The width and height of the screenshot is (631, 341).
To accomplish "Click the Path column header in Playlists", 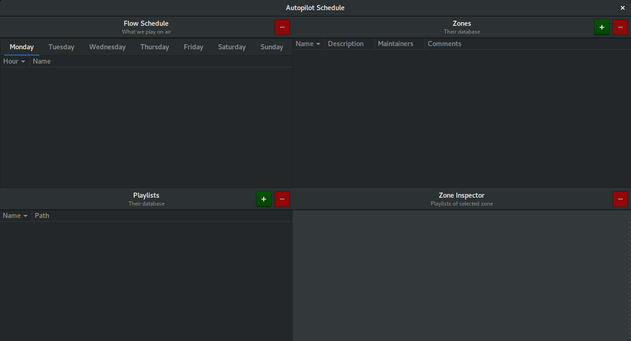I will (x=42, y=216).
